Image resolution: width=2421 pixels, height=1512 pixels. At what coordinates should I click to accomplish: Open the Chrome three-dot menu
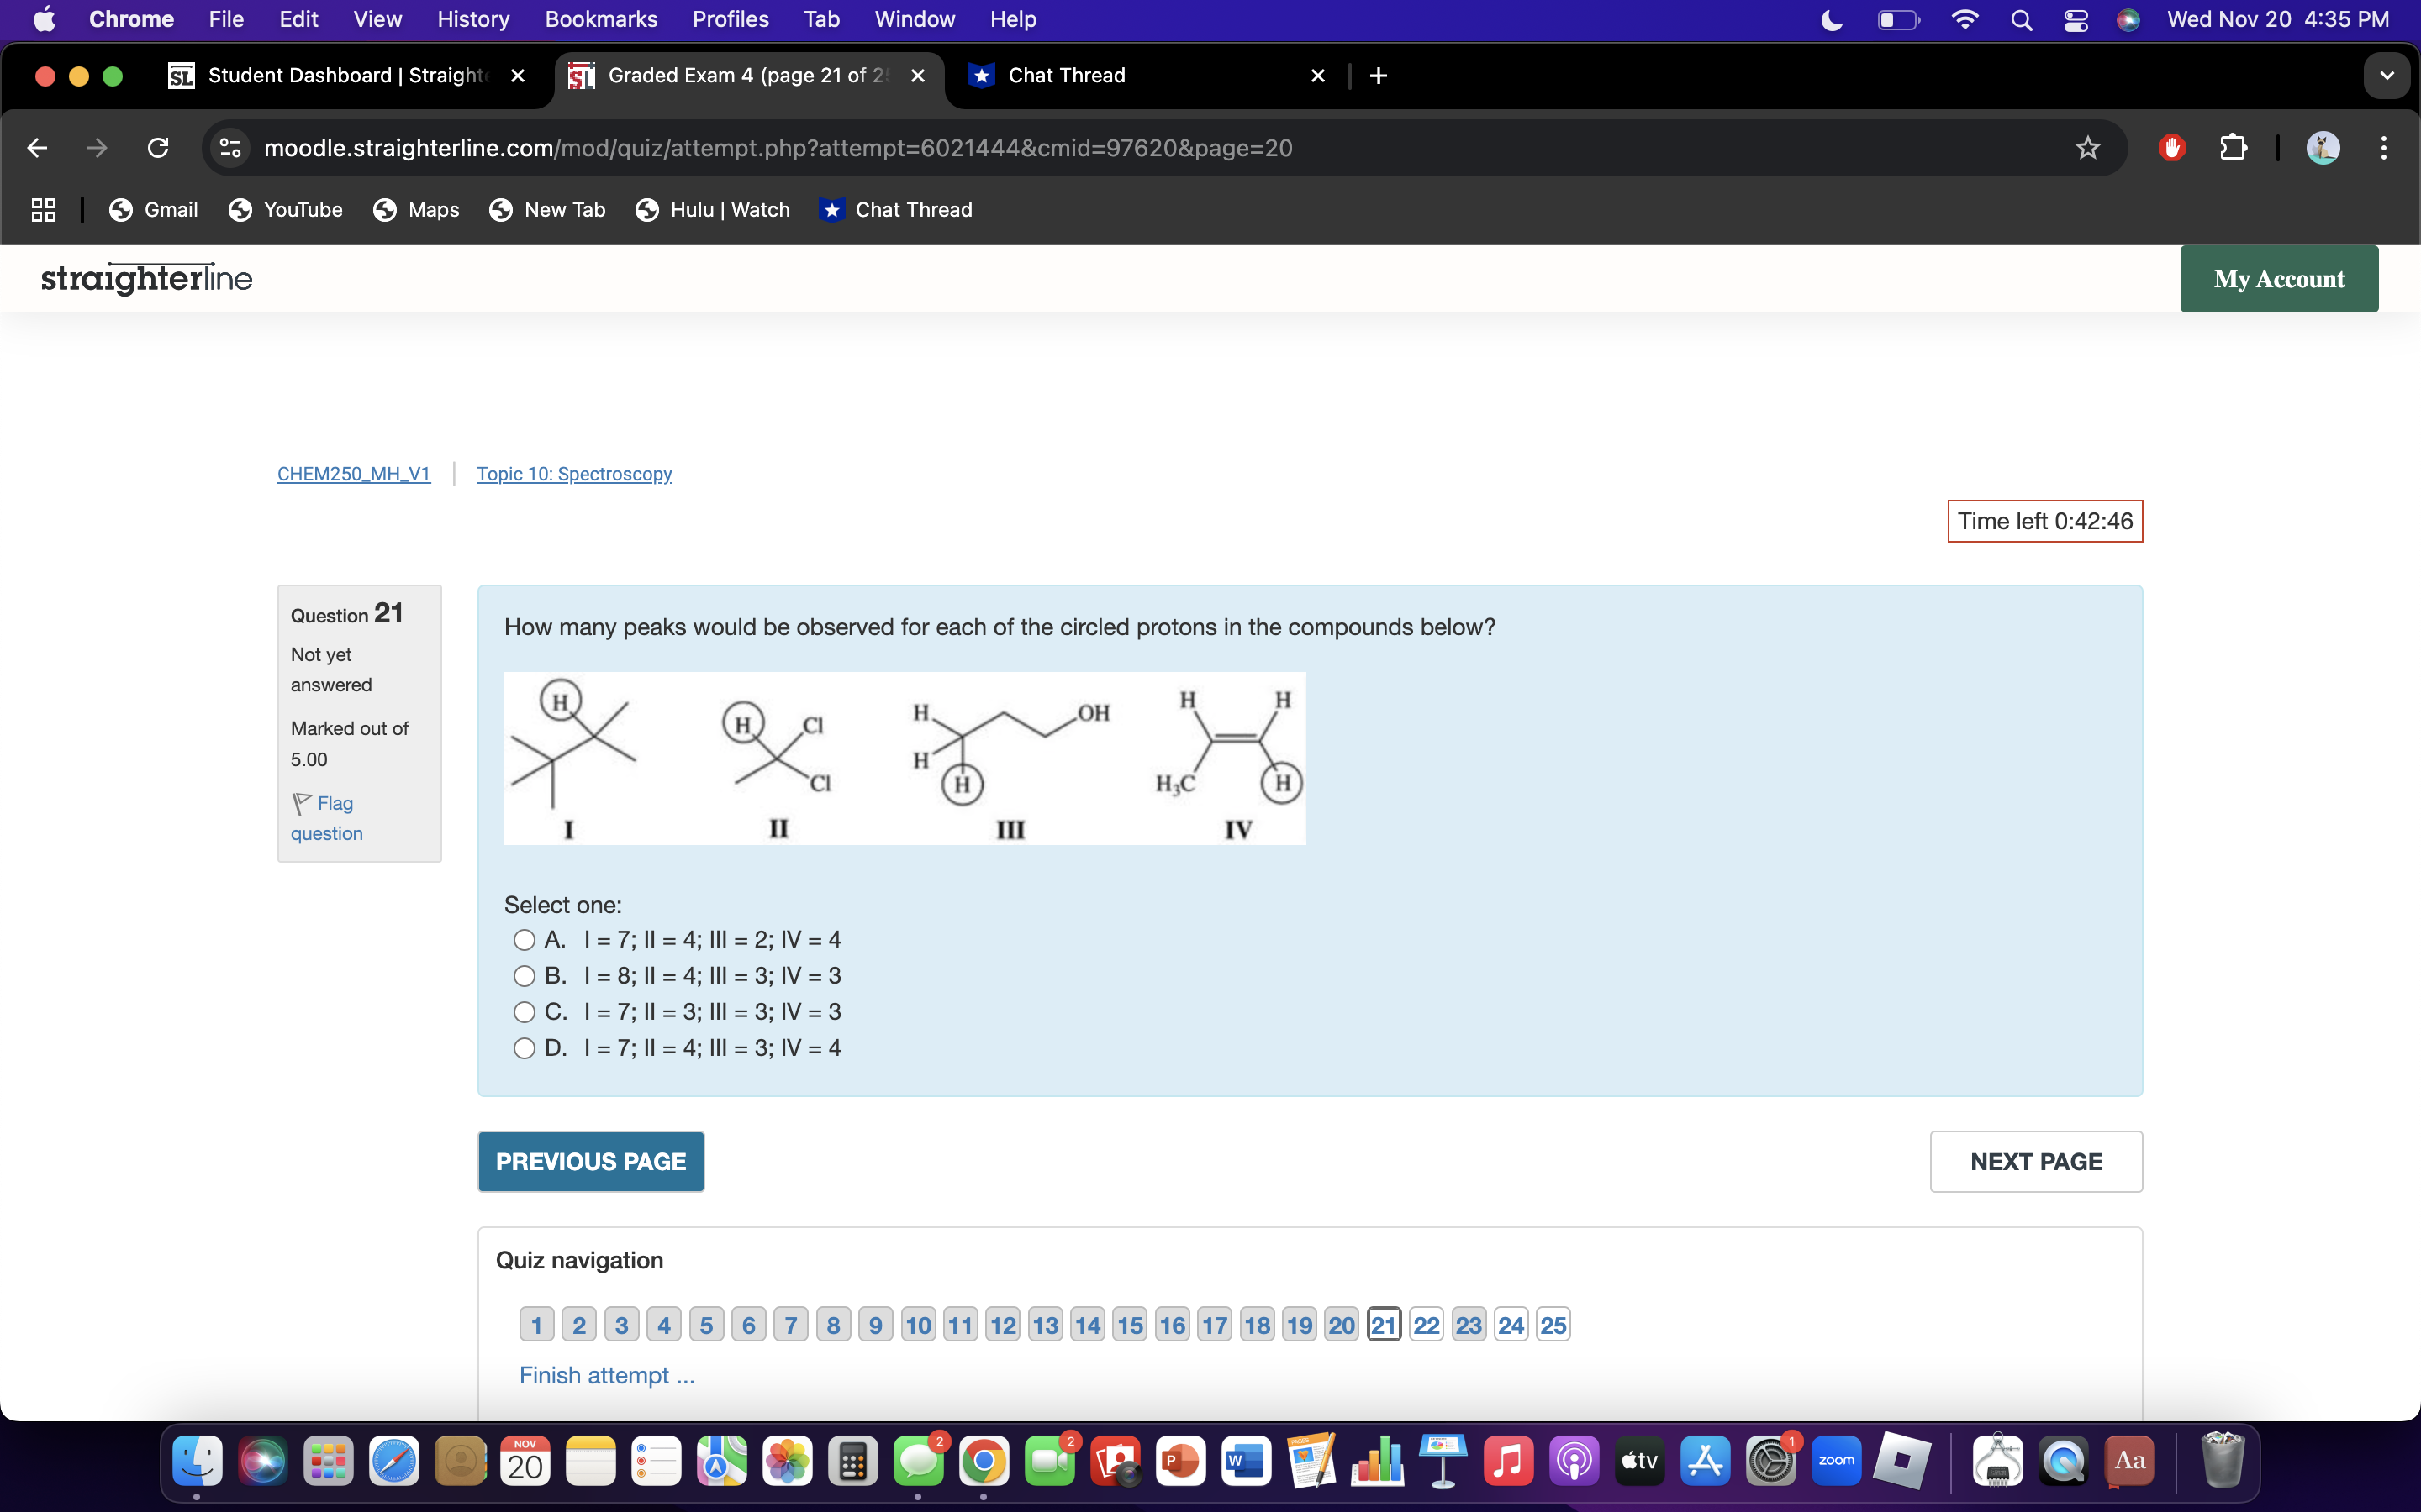click(x=2384, y=147)
